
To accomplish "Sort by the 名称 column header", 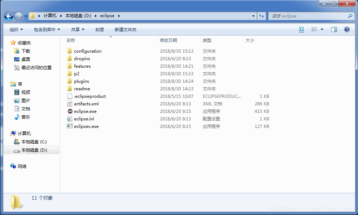I will click(x=71, y=40).
